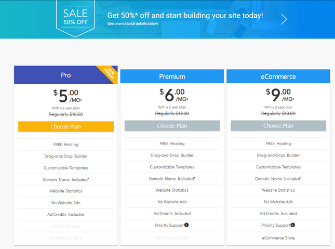Click the SALE 50% OFF badge
Screen dimensions: 335x249
point(75,19)
